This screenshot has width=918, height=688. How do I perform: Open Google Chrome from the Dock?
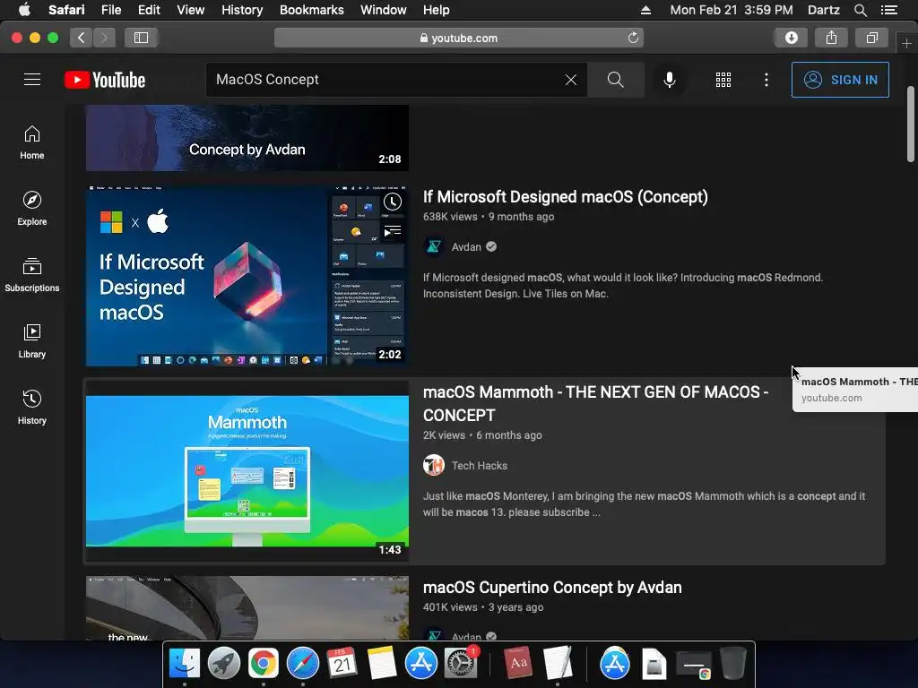(x=263, y=664)
